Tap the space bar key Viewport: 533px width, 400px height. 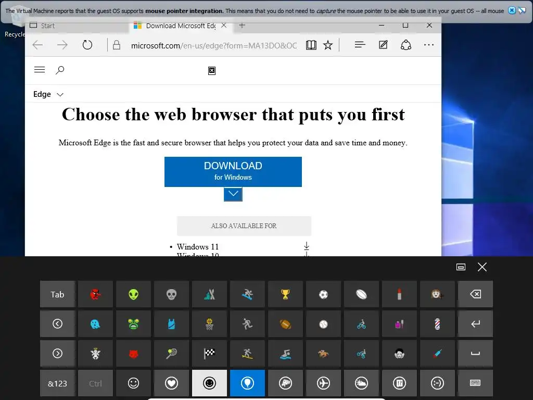click(476, 354)
